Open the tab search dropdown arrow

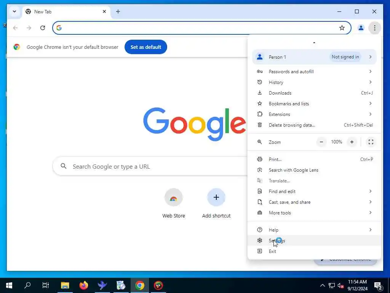coord(14,11)
